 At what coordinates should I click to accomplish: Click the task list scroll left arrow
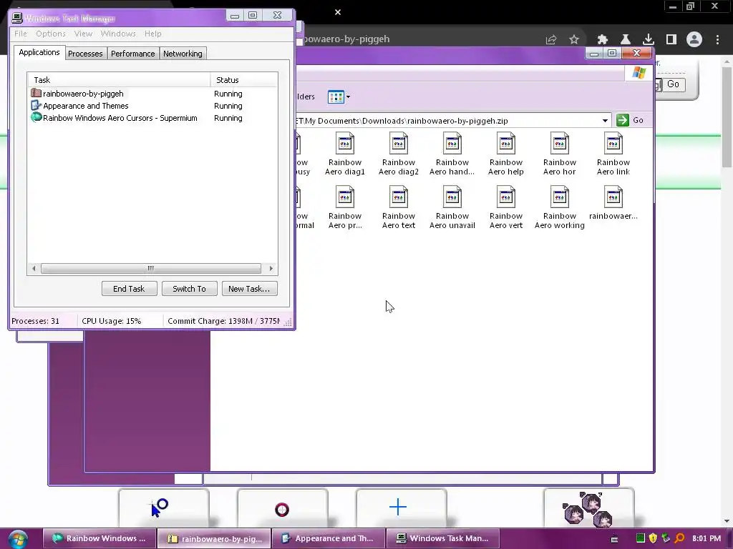[x=34, y=269]
